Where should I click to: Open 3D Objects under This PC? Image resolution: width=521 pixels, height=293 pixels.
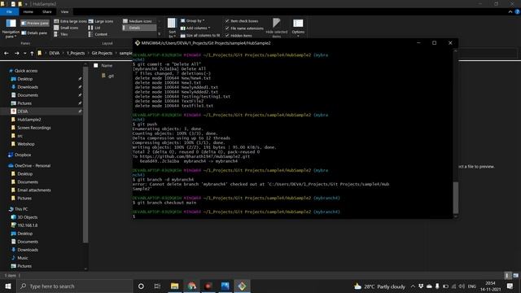tap(27, 217)
